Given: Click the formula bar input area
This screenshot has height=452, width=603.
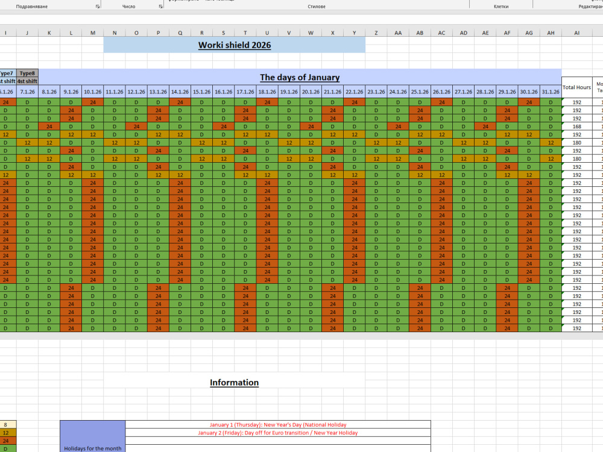Looking at the screenshot, I should tap(301, 19).
